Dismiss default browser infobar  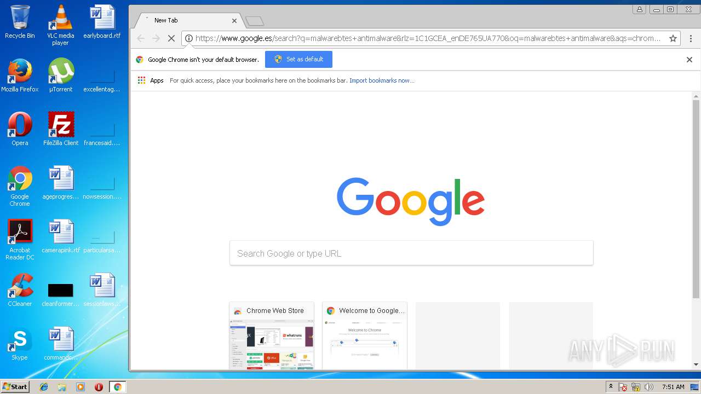[x=689, y=60]
